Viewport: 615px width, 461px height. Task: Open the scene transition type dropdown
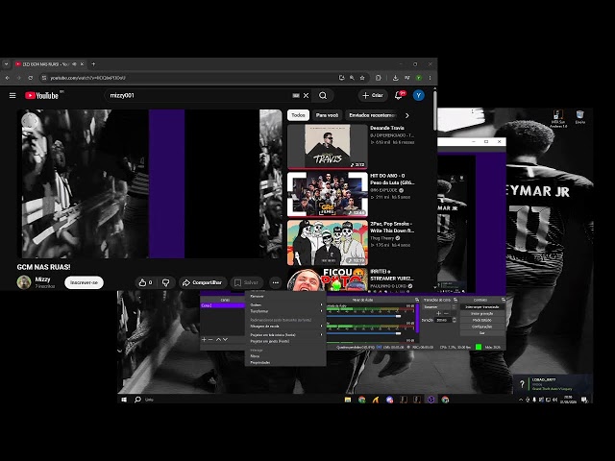(439, 307)
